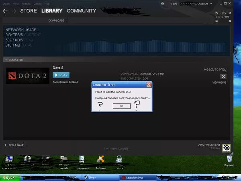This screenshot has height=181, width=241.
Task: Click the Dota 2 title text
Action: point(58,68)
